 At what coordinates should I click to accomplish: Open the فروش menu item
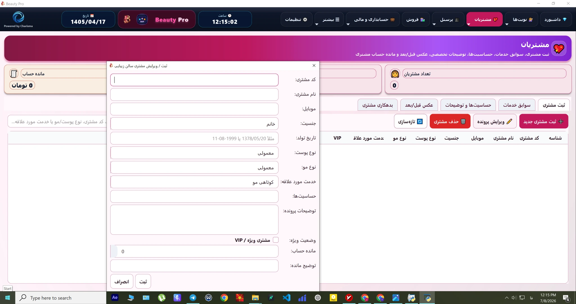pos(416,19)
